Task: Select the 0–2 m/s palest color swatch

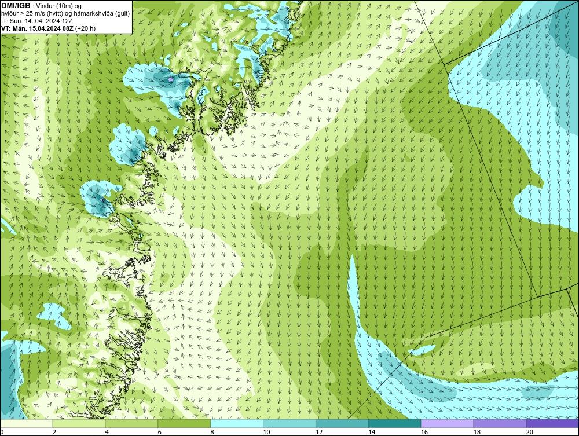Action: tap(27, 423)
